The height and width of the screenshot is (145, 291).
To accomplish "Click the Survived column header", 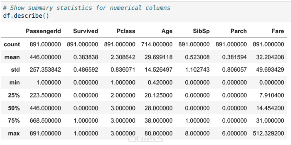I will (85, 31).
